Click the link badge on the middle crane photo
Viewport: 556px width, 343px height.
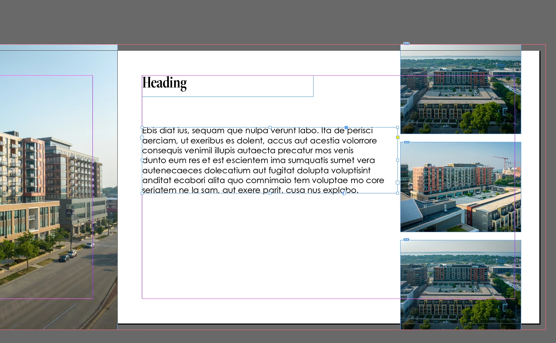click(407, 142)
